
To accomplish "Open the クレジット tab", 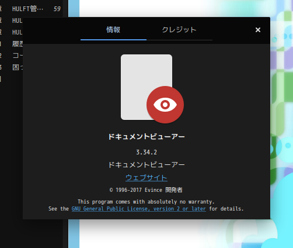I will (x=179, y=30).
